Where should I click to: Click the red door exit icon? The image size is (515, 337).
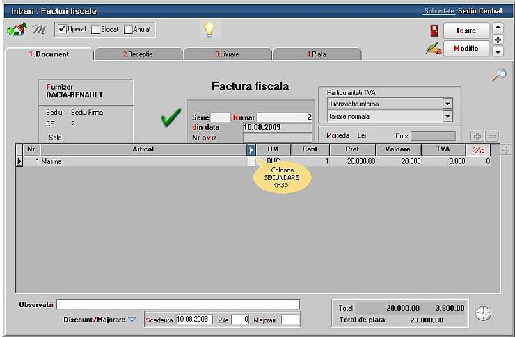point(434,31)
